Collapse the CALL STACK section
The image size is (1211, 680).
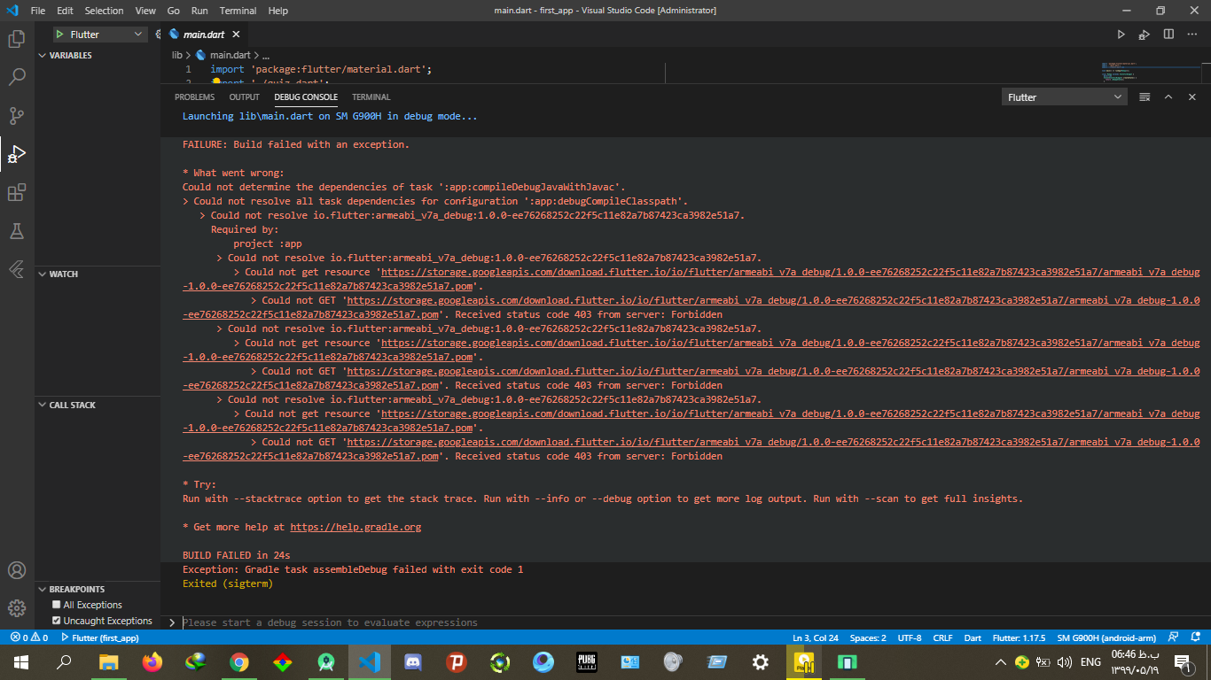click(72, 405)
